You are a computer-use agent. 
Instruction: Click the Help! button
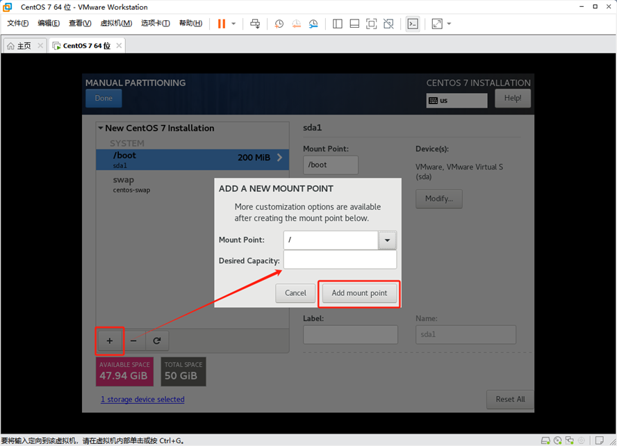tap(513, 99)
